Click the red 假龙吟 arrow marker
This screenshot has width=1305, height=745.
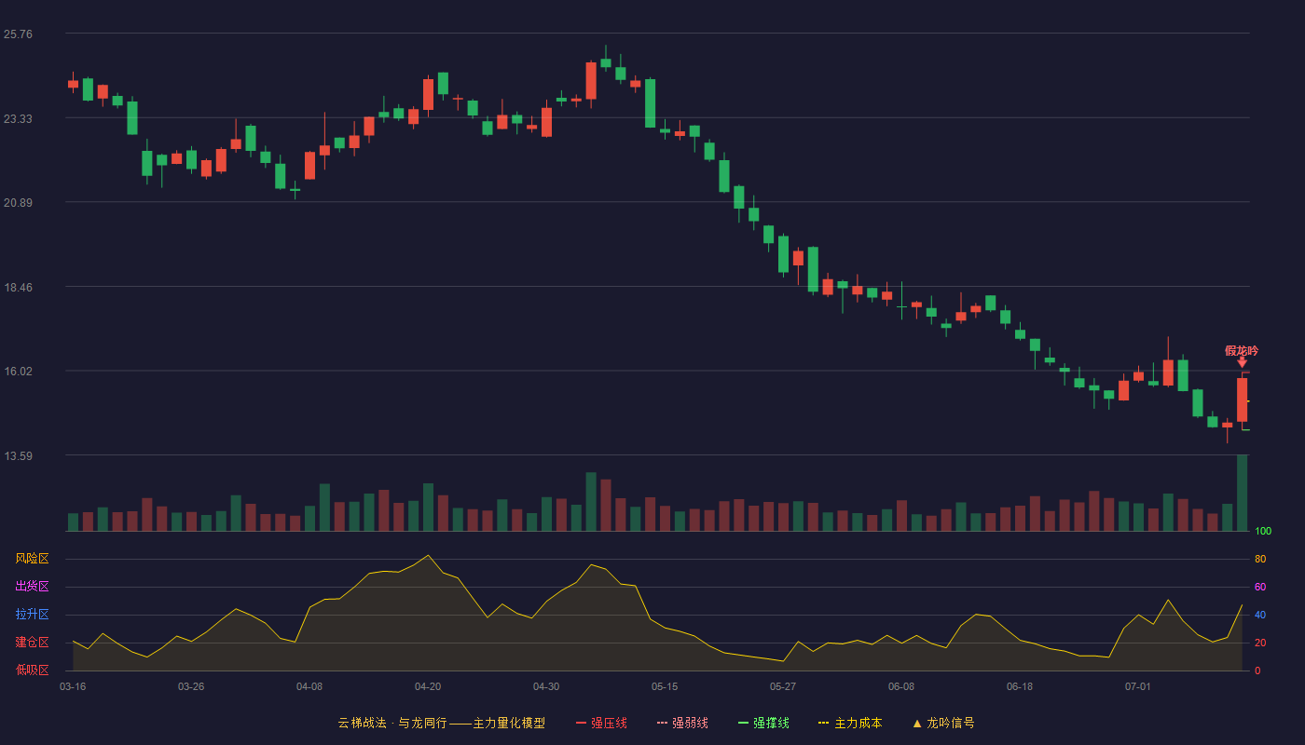point(1242,362)
